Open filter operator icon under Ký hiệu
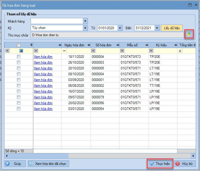 (151, 51)
